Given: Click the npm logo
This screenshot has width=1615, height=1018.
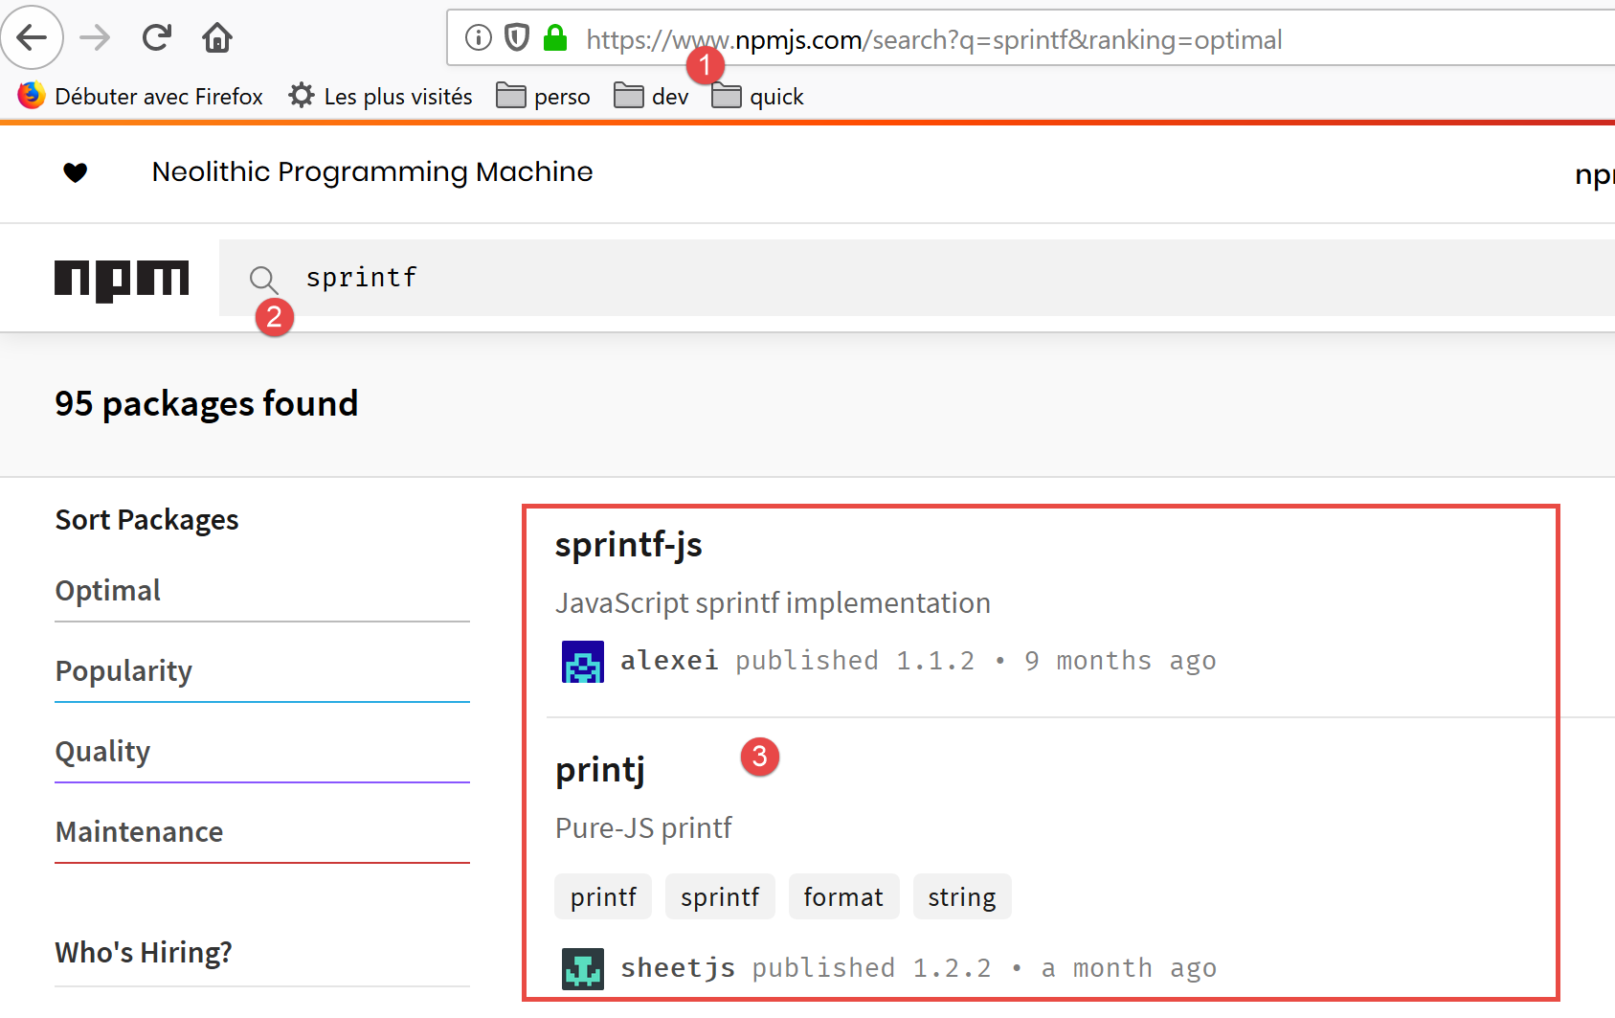Looking at the screenshot, I should [122, 279].
